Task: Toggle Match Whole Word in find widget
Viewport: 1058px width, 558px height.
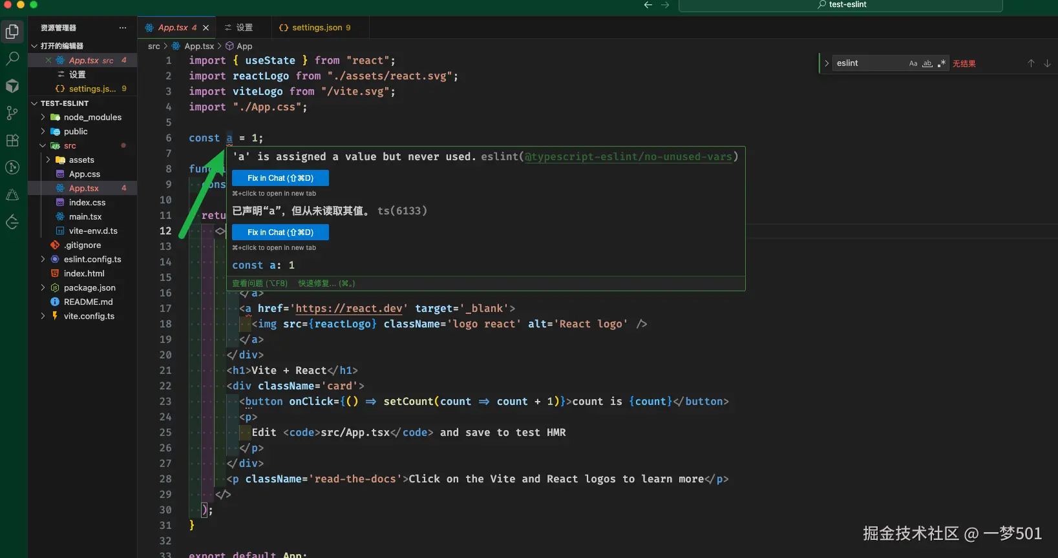Action: [927, 63]
